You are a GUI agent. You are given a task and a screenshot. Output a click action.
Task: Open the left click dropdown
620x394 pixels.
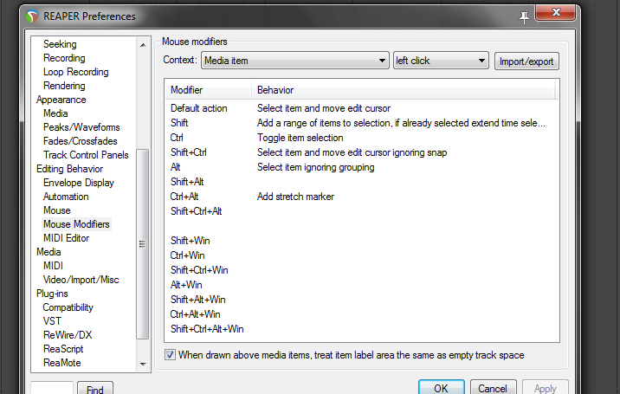(x=441, y=61)
